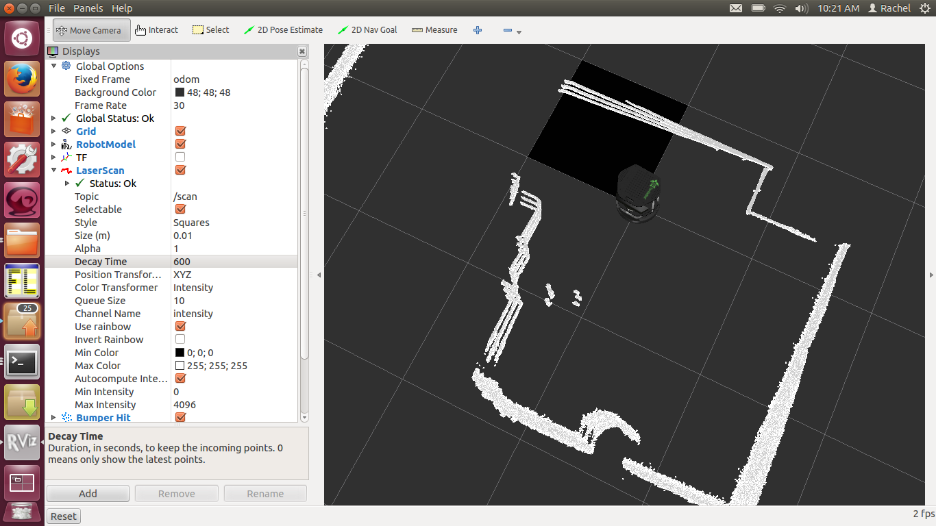Click the LaserScan display icon
936x526 pixels.
coord(66,170)
